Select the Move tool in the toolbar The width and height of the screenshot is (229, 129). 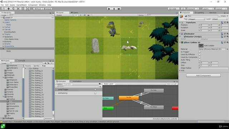(9, 9)
